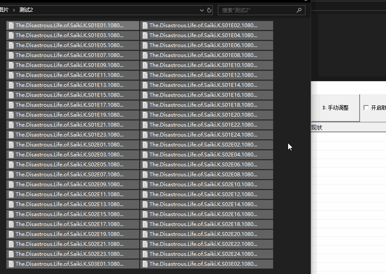Screen dimensions: 386x274
Task: Click the D. 手动调整 button
Action: click(x=336, y=108)
